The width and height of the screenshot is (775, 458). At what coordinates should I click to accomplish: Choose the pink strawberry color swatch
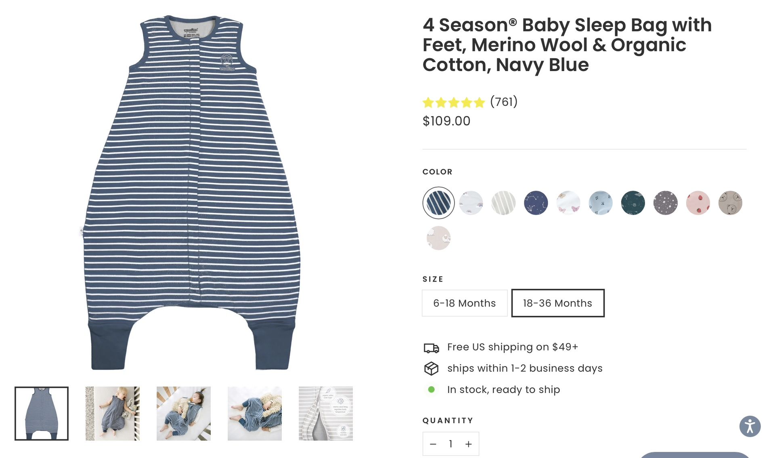(x=698, y=203)
